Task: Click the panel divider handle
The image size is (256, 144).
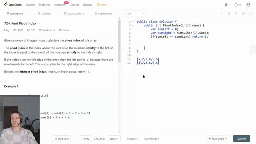Action: point(122,67)
